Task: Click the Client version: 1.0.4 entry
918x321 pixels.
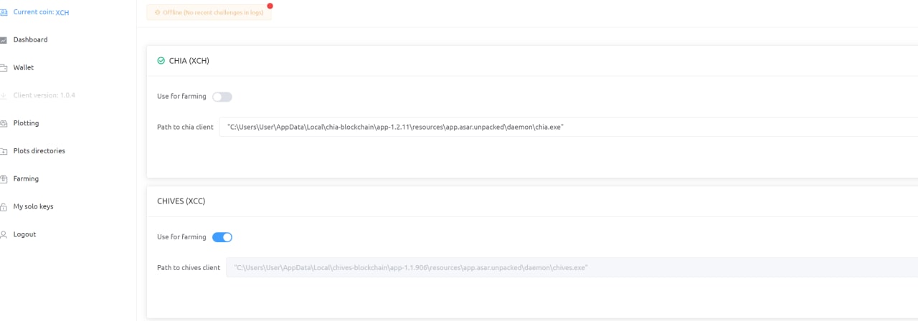Action: [x=44, y=95]
